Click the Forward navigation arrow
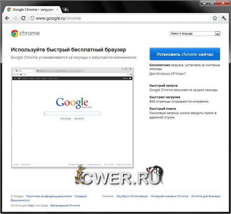This screenshot has height=214, width=231. 15,18
